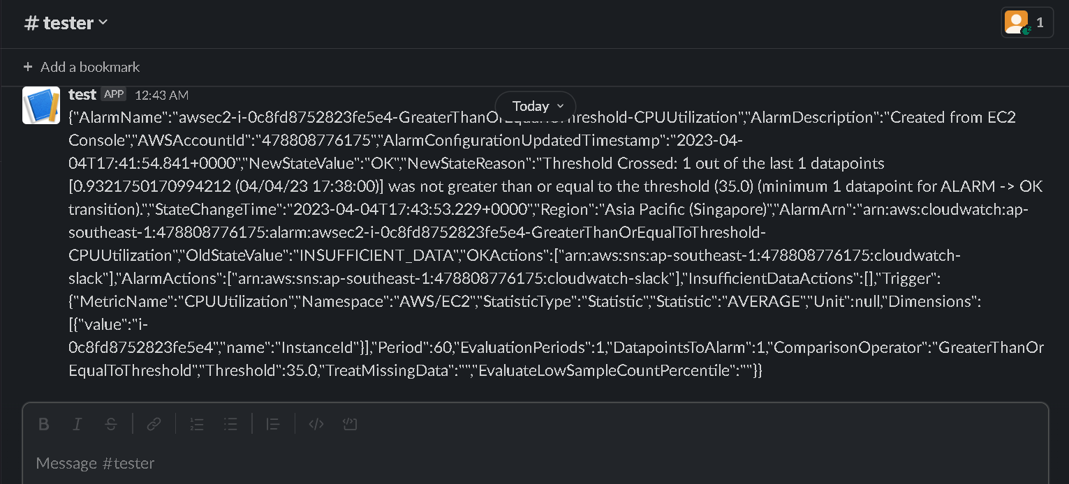Start a bulleted list
Viewport: 1069px width, 484px height.
click(230, 424)
